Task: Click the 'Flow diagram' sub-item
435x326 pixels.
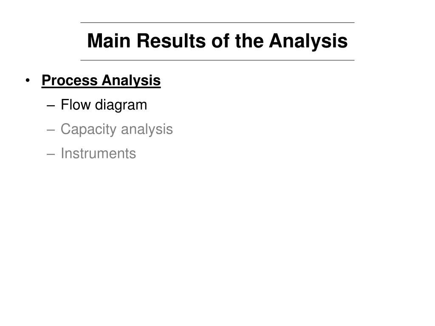Action: click(x=104, y=105)
